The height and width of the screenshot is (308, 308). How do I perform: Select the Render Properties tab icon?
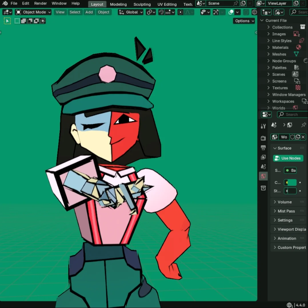[263, 138]
